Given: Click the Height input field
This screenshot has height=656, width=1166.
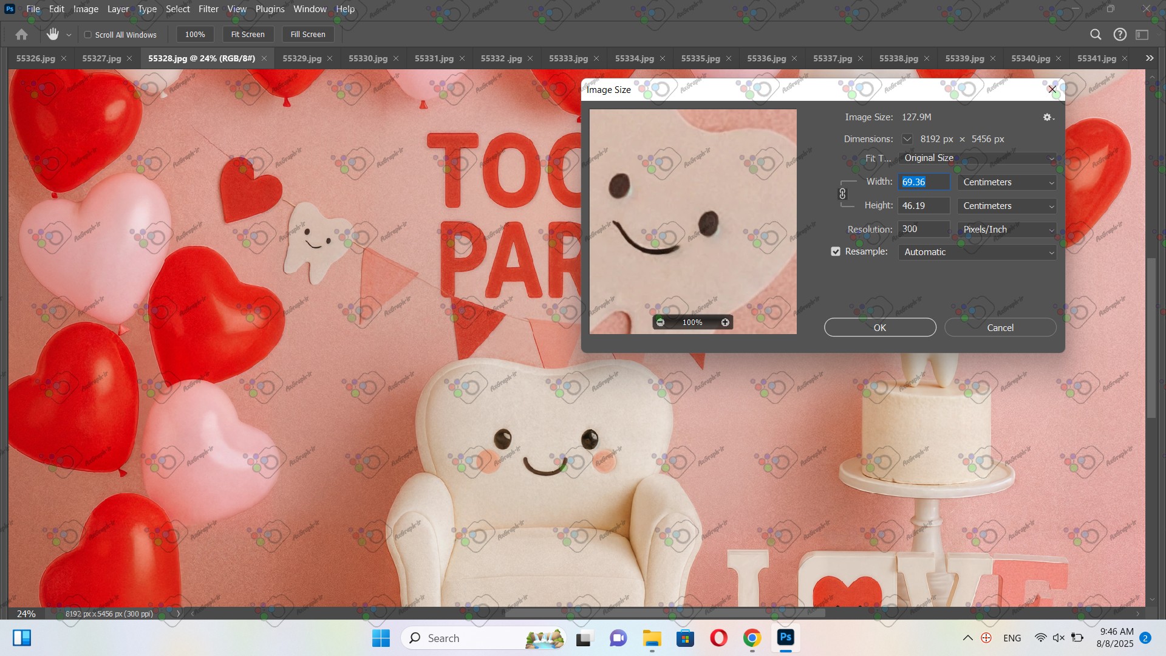Looking at the screenshot, I should 924,206.
